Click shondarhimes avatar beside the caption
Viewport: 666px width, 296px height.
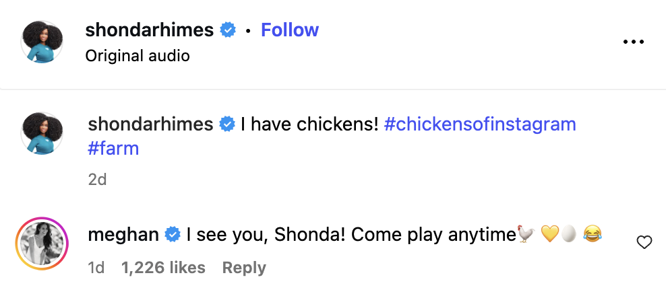click(x=42, y=133)
